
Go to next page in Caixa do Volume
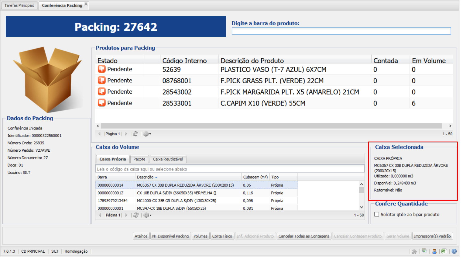pos(126,215)
